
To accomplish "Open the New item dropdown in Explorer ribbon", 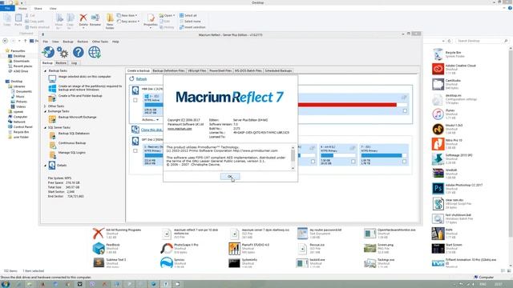I will click(127, 15).
